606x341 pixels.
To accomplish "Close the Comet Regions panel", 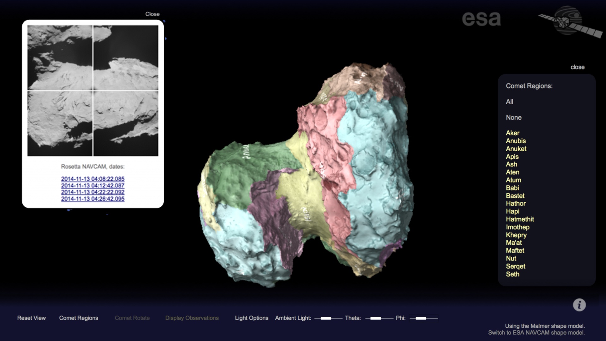I will coord(577,67).
